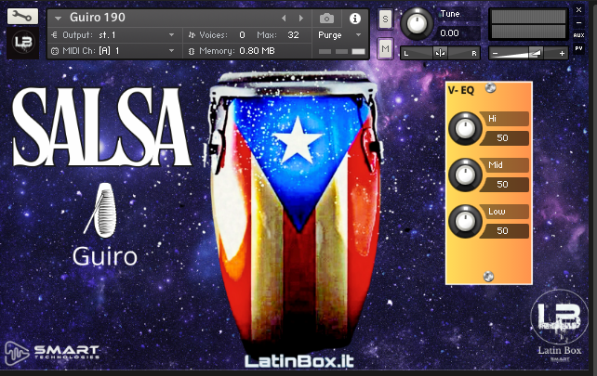Click the Low EQ knob

tap(465, 221)
